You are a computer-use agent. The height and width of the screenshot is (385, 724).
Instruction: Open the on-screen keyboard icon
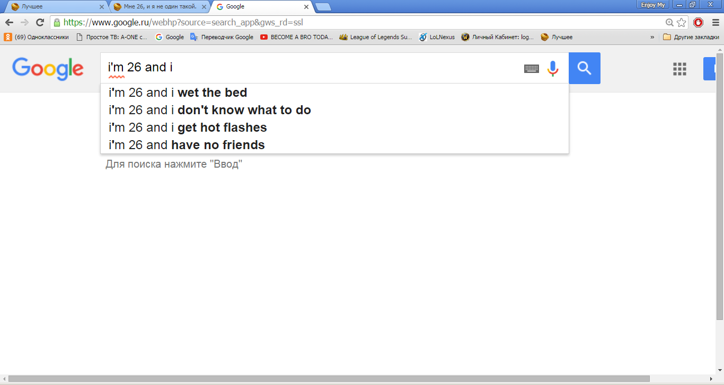(x=531, y=68)
